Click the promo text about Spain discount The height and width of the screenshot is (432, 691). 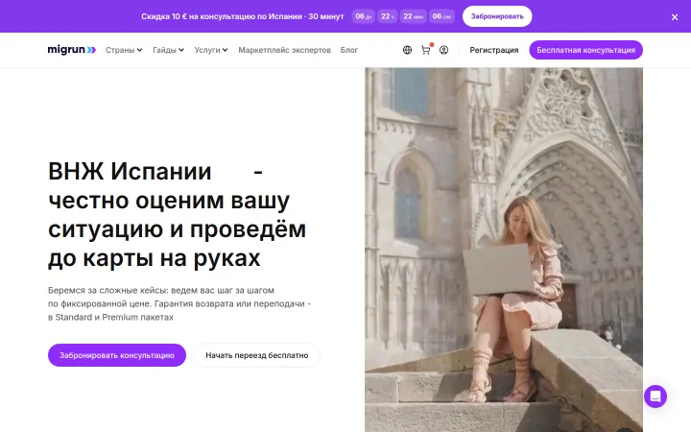243,16
